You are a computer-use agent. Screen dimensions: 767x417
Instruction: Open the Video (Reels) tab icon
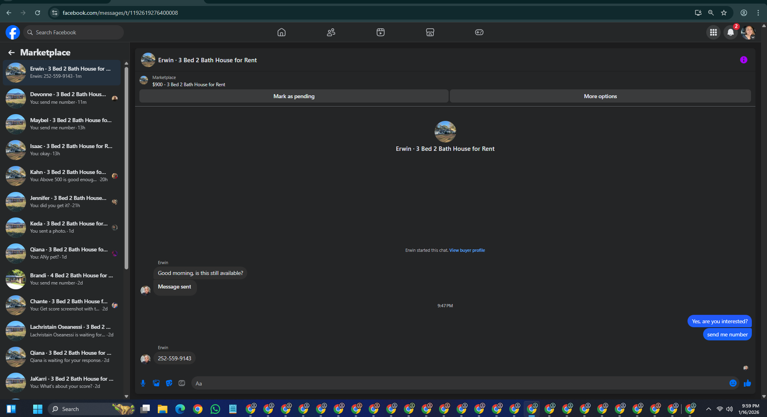[x=381, y=32]
